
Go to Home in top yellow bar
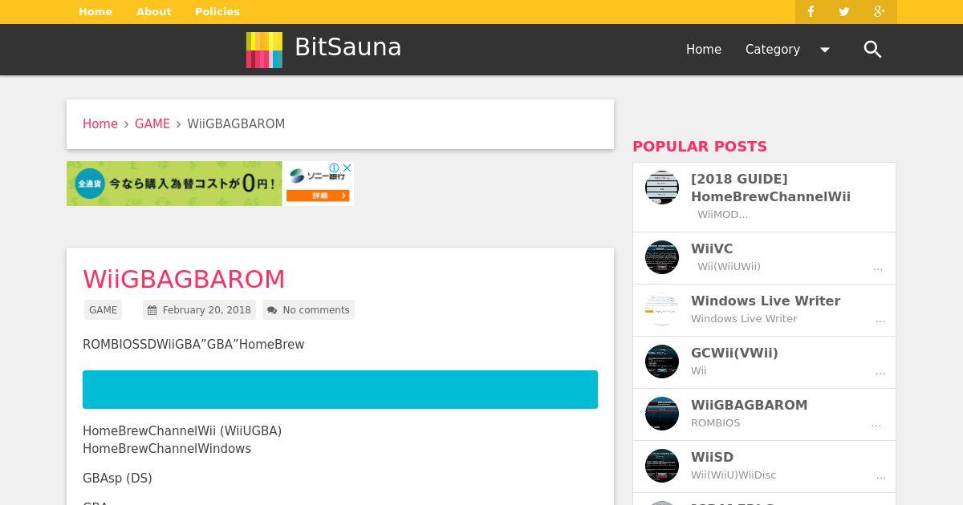coord(95,12)
